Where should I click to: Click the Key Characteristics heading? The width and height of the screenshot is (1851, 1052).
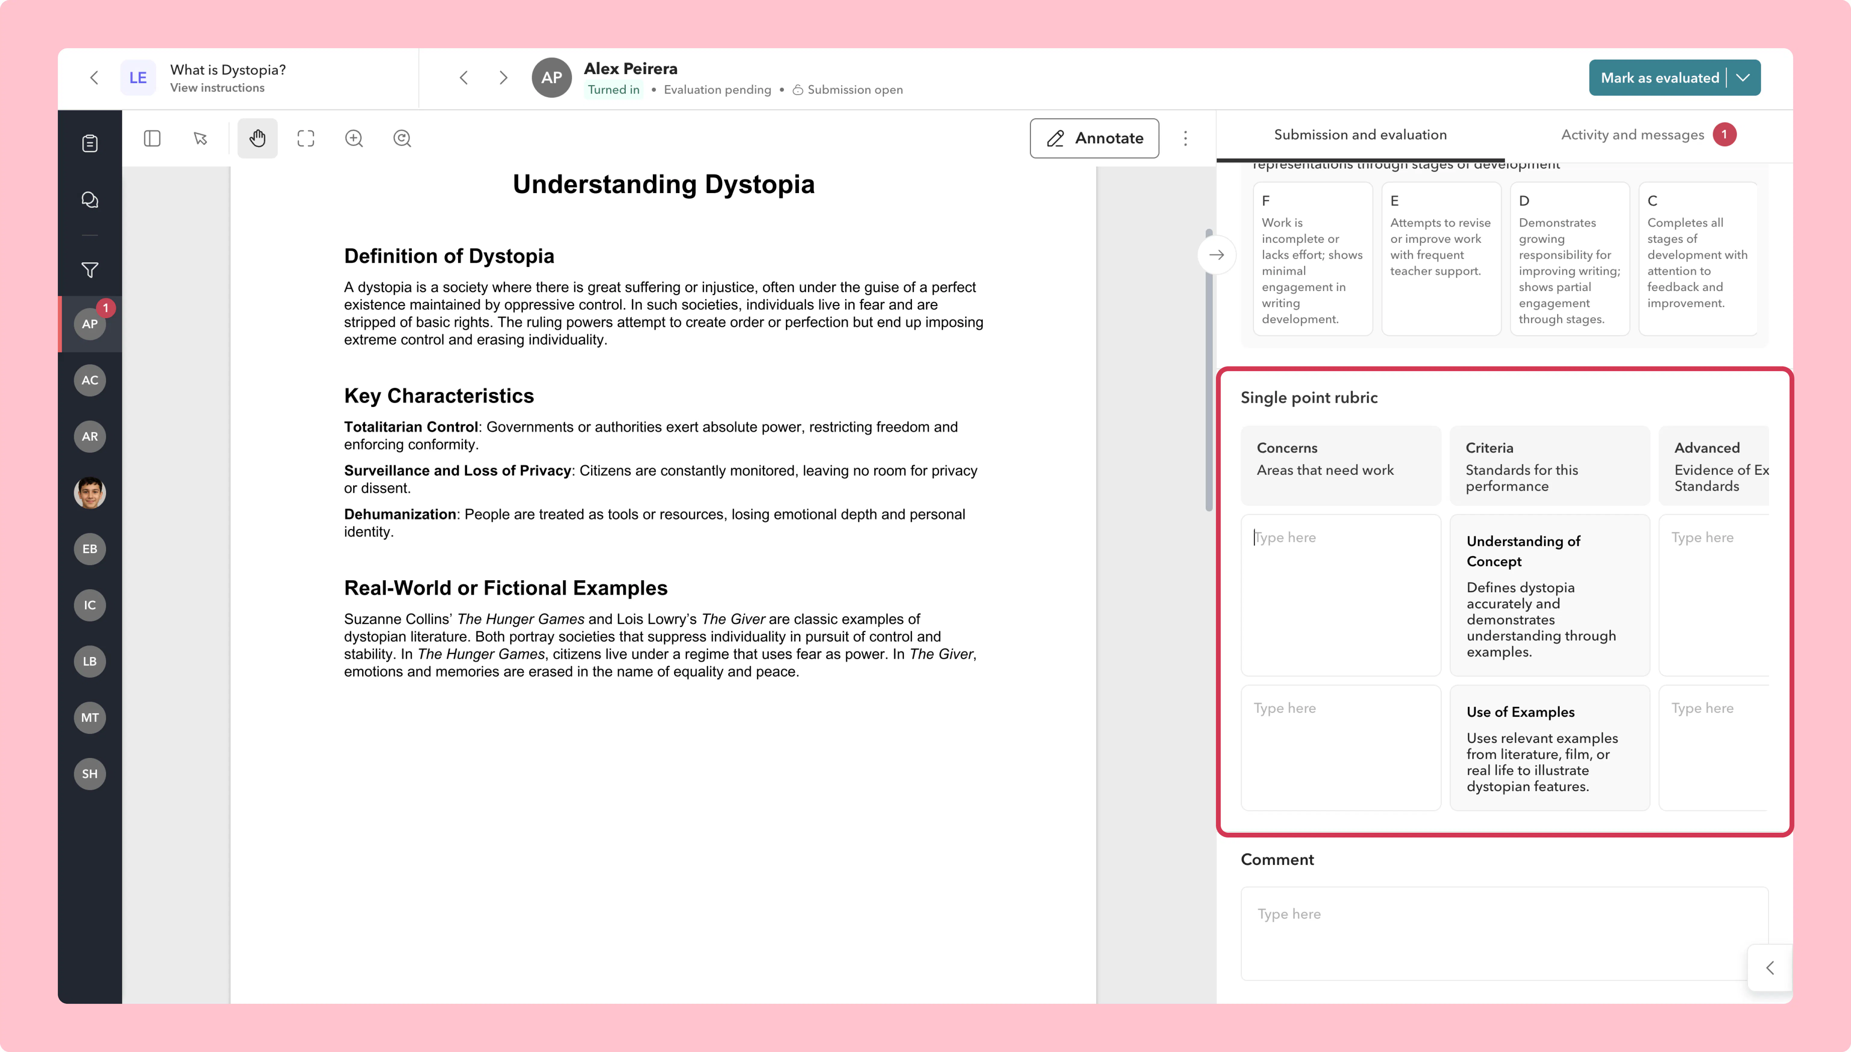tap(439, 396)
